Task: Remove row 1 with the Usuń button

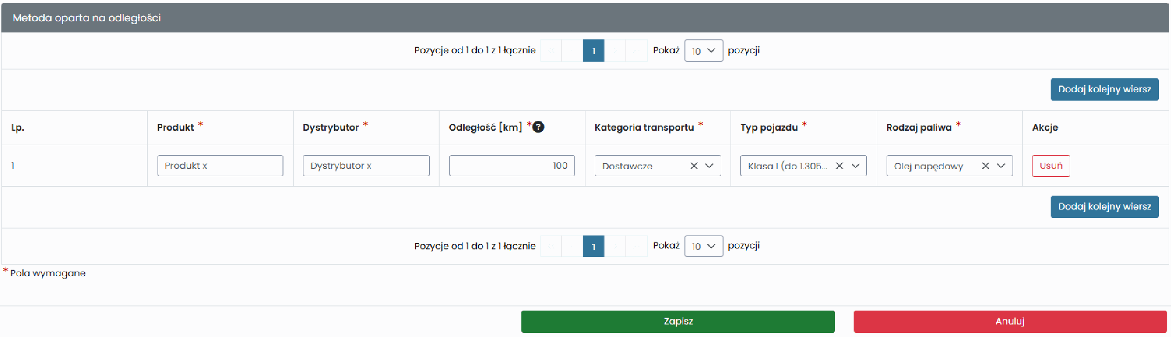Action: pos(1051,166)
